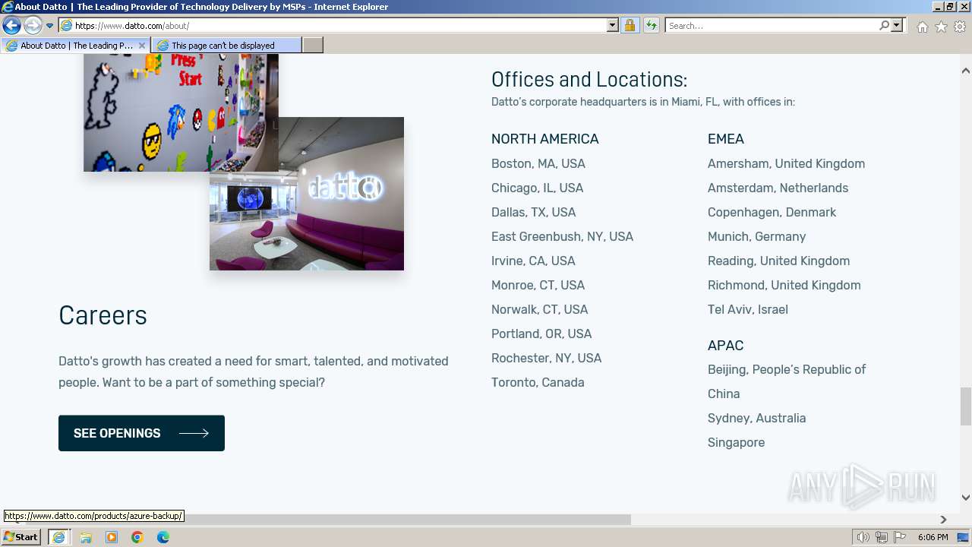Click the 'Dallas, TX, USA' text
The width and height of the screenshot is (972, 547).
pyautogui.click(x=534, y=212)
